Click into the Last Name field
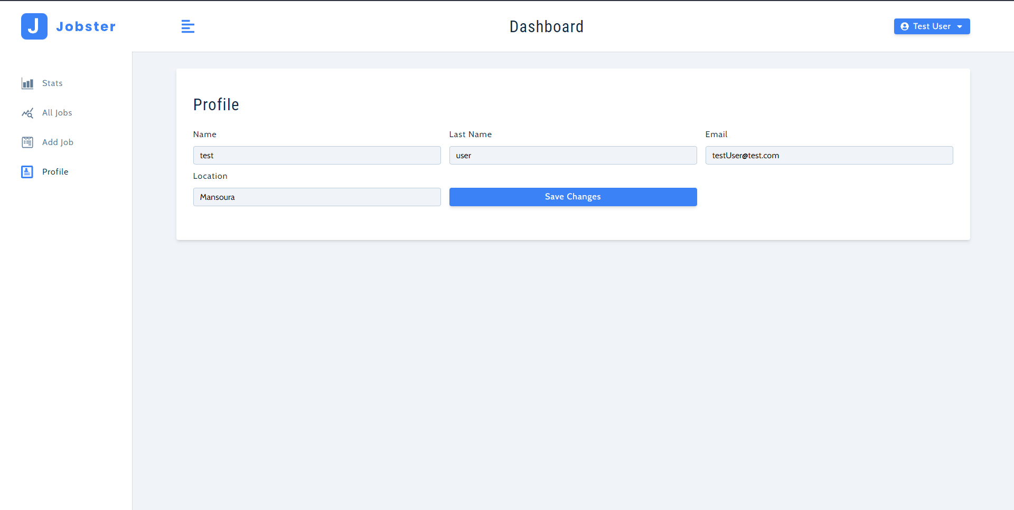 [573, 156]
